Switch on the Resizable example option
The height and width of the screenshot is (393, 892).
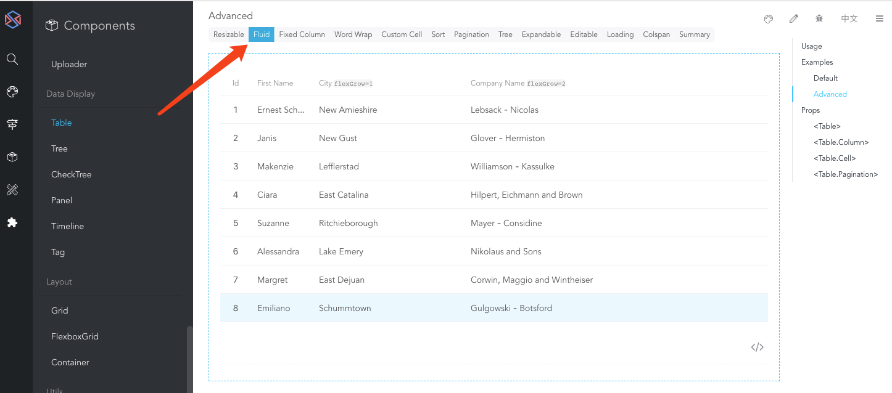click(x=228, y=34)
